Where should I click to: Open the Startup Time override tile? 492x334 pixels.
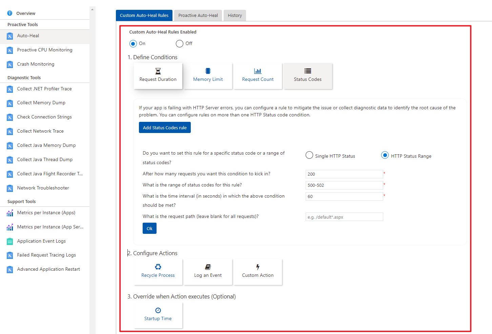pyautogui.click(x=158, y=315)
